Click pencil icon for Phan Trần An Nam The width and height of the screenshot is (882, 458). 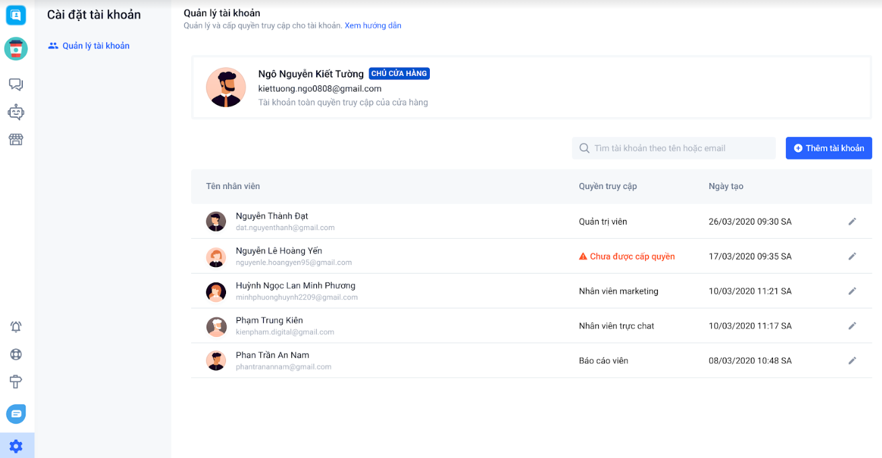(852, 360)
